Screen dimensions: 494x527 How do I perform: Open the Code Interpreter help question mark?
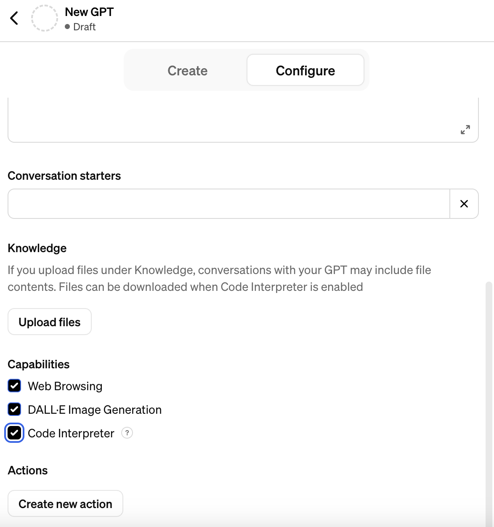[x=127, y=433]
